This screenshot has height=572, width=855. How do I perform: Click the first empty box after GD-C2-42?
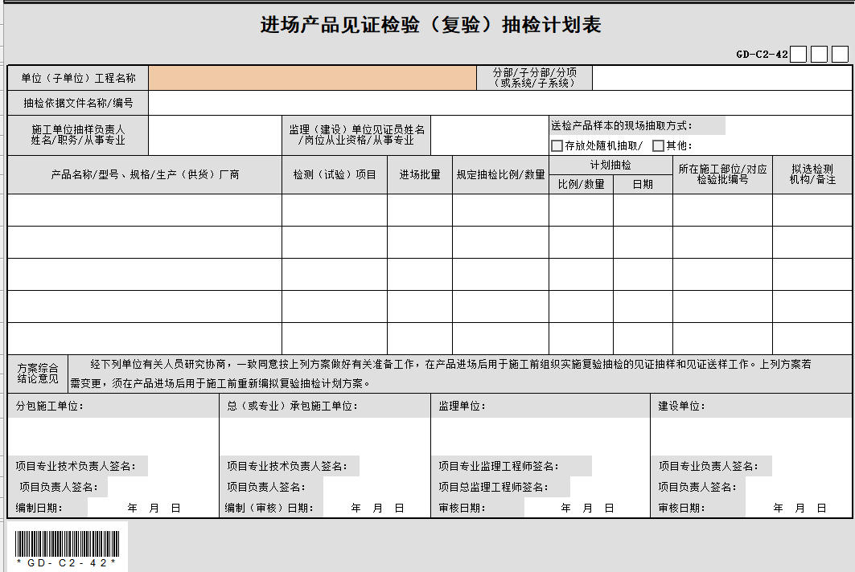pyautogui.click(x=798, y=55)
